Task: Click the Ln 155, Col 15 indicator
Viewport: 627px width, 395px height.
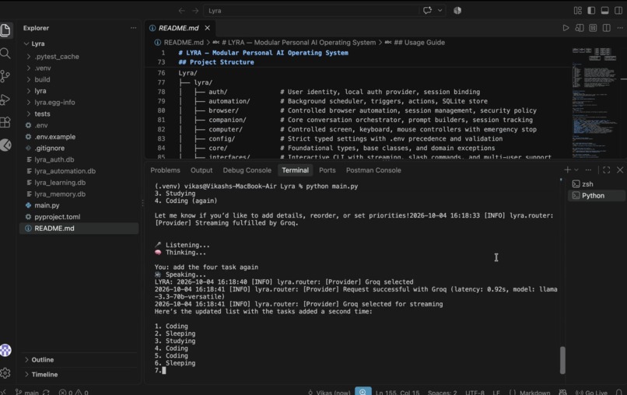Action: (x=398, y=392)
